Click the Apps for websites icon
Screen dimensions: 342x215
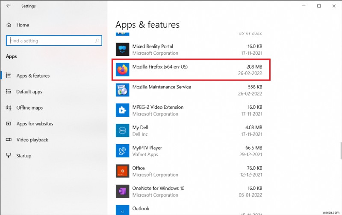tap(8, 124)
